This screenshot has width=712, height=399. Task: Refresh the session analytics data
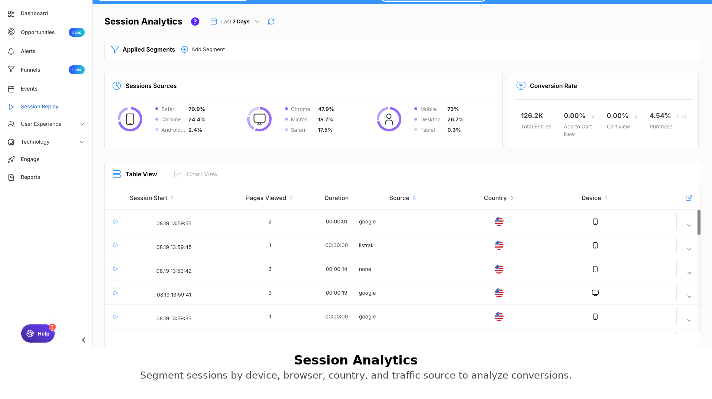[x=271, y=22]
